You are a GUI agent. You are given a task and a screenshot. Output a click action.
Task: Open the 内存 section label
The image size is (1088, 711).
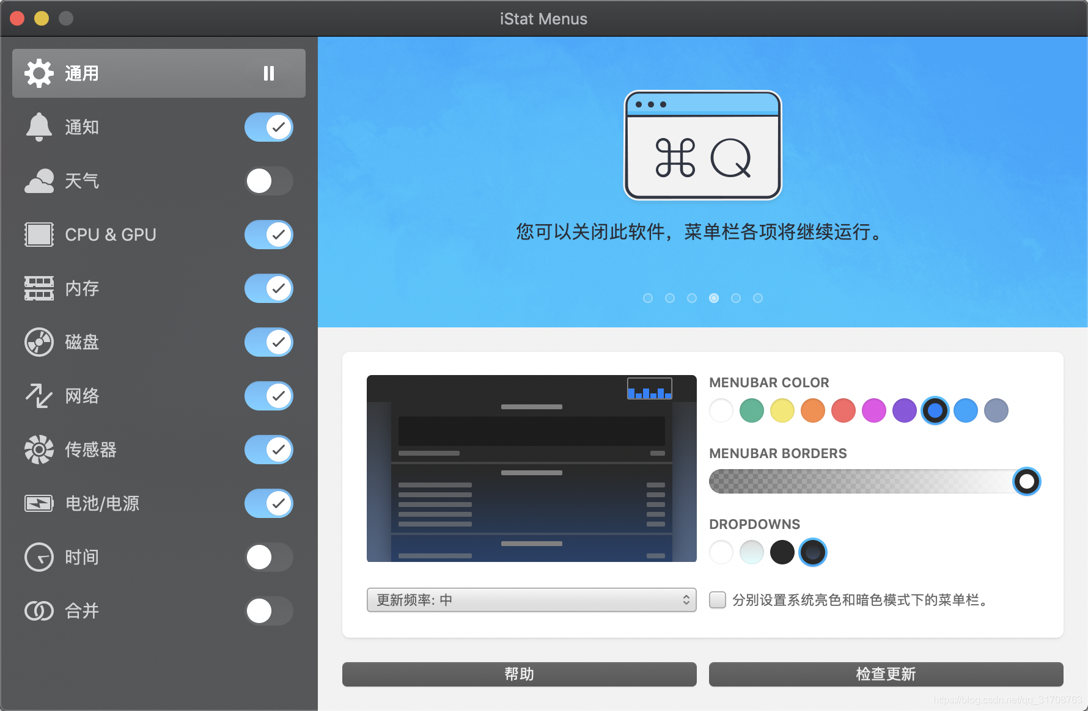(82, 288)
